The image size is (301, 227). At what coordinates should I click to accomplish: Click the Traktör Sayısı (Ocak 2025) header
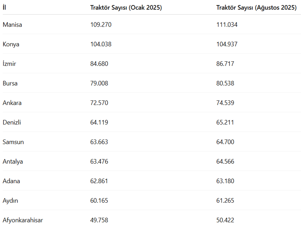coord(126,7)
